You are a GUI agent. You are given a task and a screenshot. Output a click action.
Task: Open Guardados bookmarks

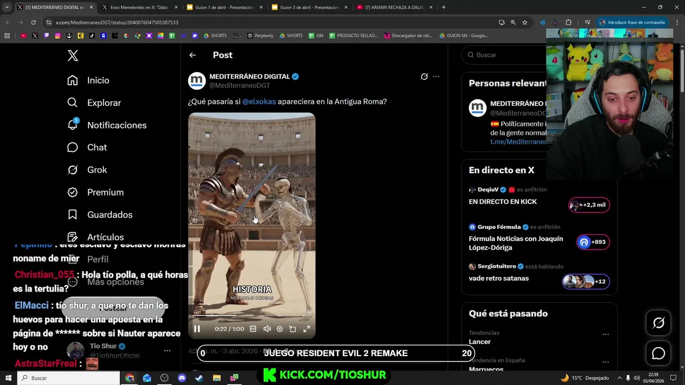(x=100, y=215)
